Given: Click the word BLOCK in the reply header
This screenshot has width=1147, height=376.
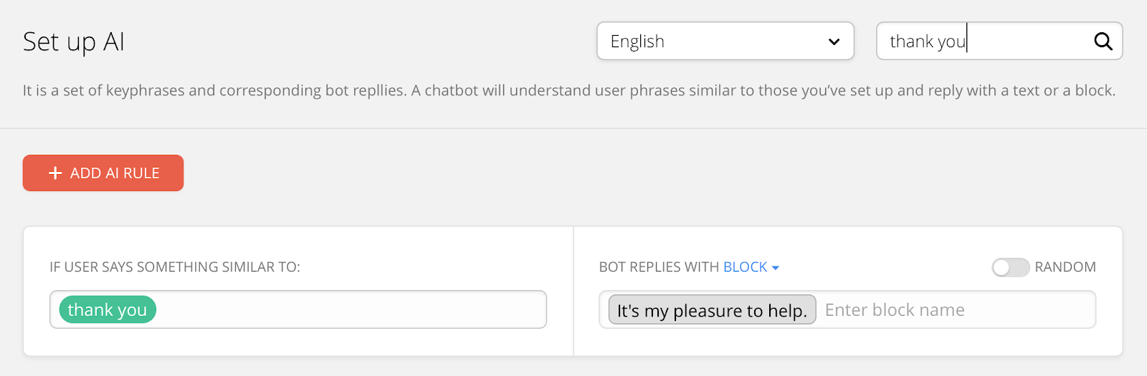Looking at the screenshot, I should click(745, 267).
